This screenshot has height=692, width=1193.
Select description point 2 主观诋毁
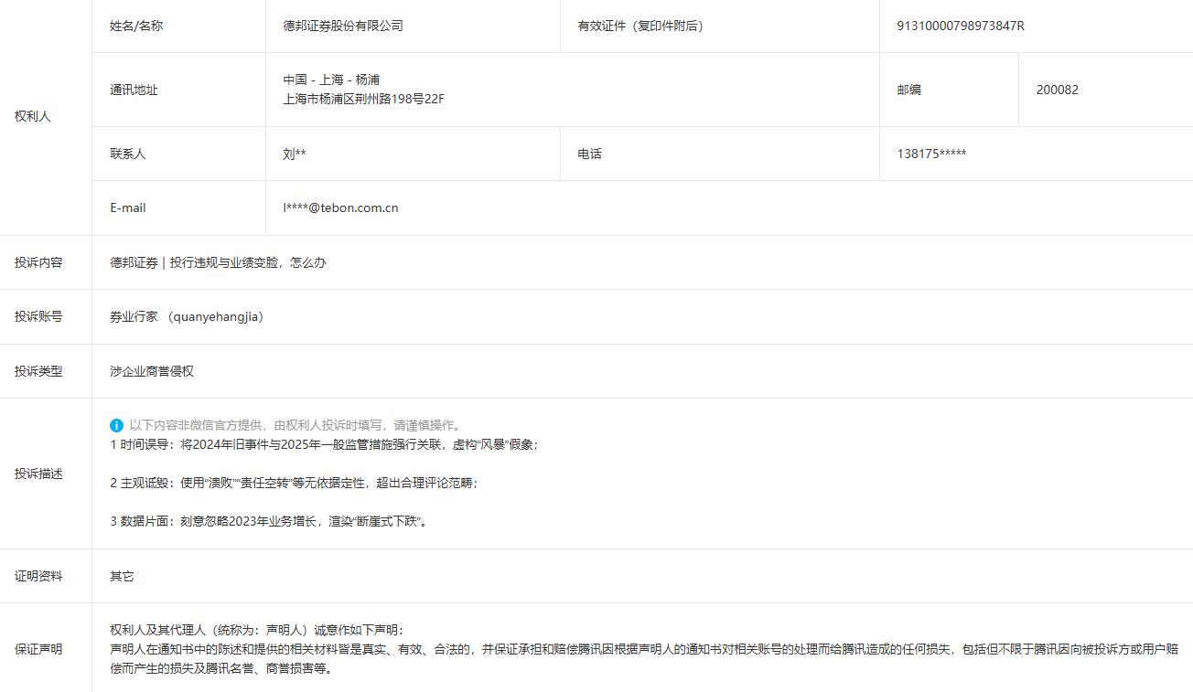(x=294, y=483)
